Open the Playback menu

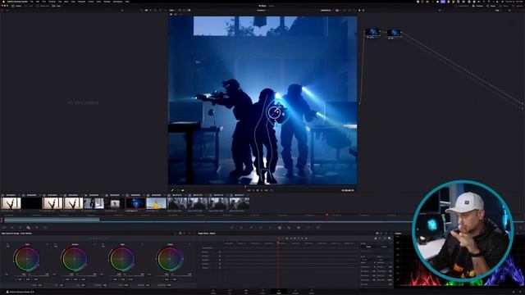tap(81, 2)
